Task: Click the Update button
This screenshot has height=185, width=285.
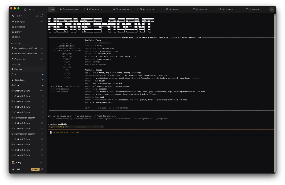Action: click(35, 169)
